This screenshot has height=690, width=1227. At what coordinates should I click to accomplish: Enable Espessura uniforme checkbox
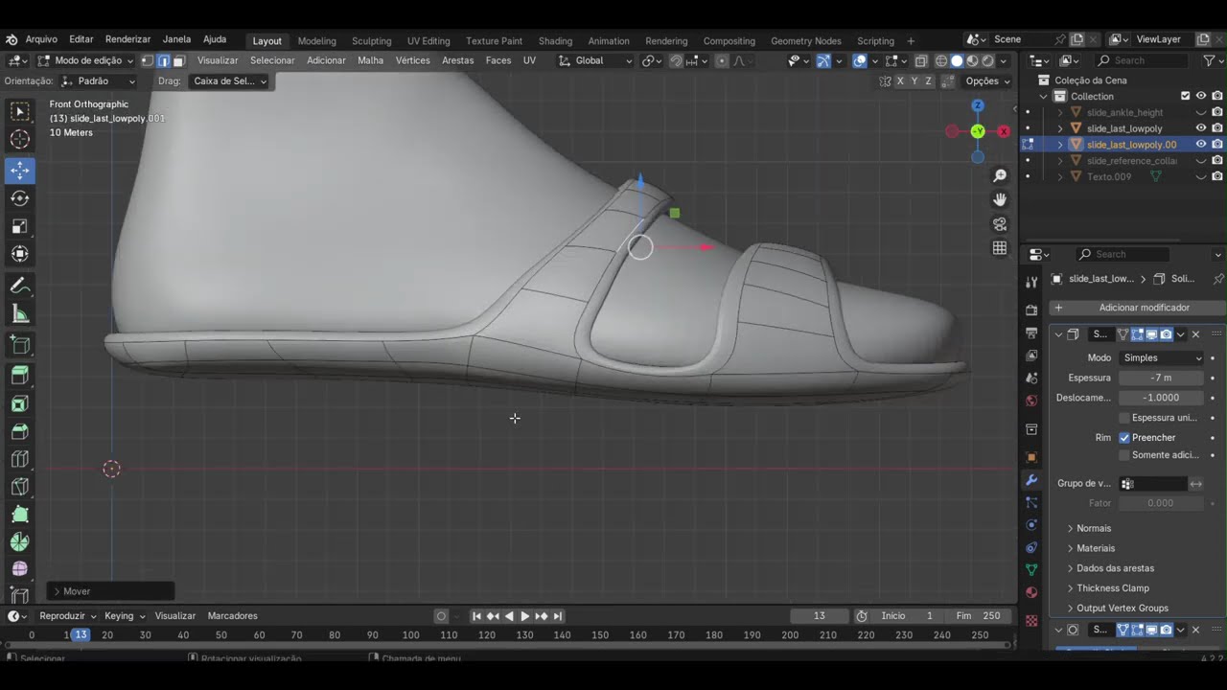1124,418
